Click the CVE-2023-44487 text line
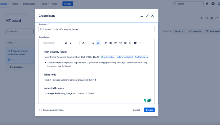Screen dimensions: 220x125 pos(71,57)
